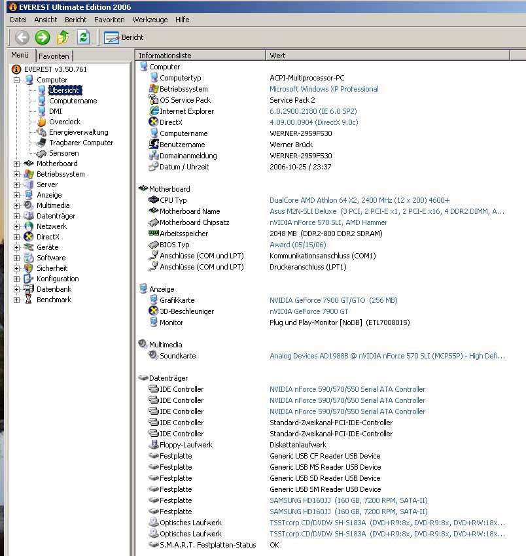Image resolution: width=526 pixels, height=556 pixels.
Task: Click the Sicherheit shield icon
Action: tap(29, 268)
